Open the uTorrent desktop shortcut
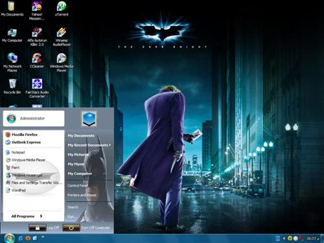Viewport: 324px width, 243px height. pos(62,9)
